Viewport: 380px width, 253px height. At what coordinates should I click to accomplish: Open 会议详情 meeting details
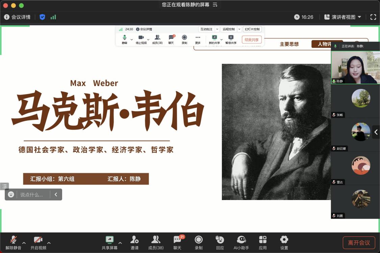point(18,17)
